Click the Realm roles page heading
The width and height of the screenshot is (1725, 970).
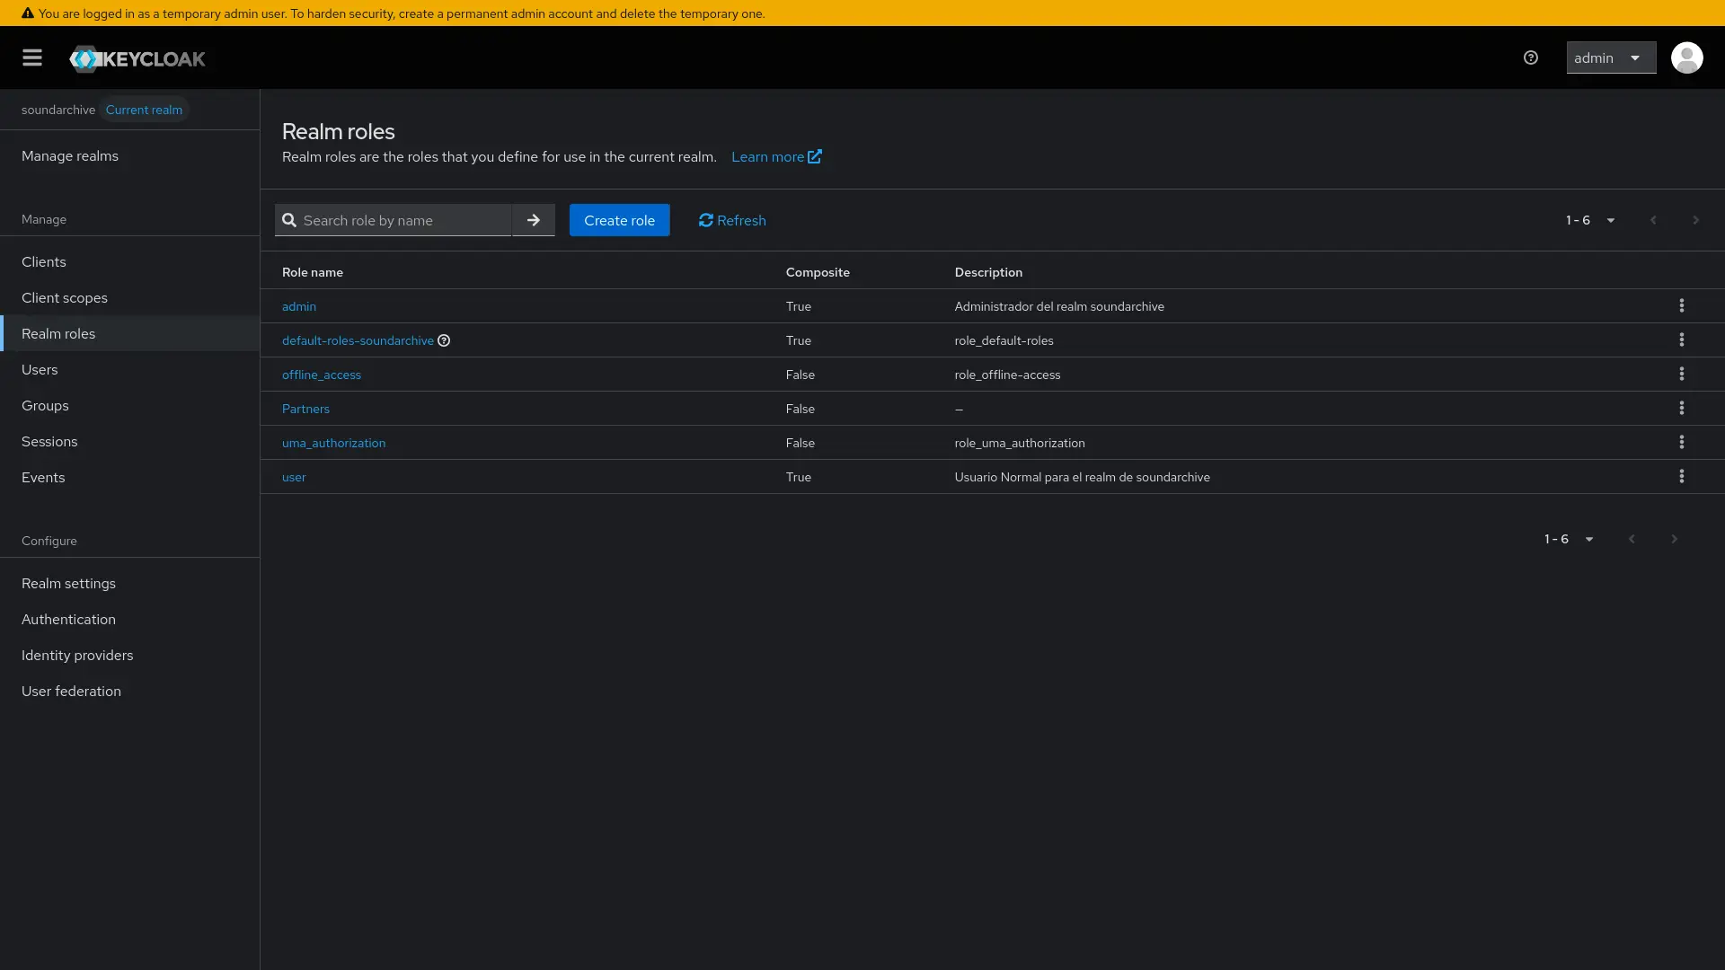coord(339,131)
